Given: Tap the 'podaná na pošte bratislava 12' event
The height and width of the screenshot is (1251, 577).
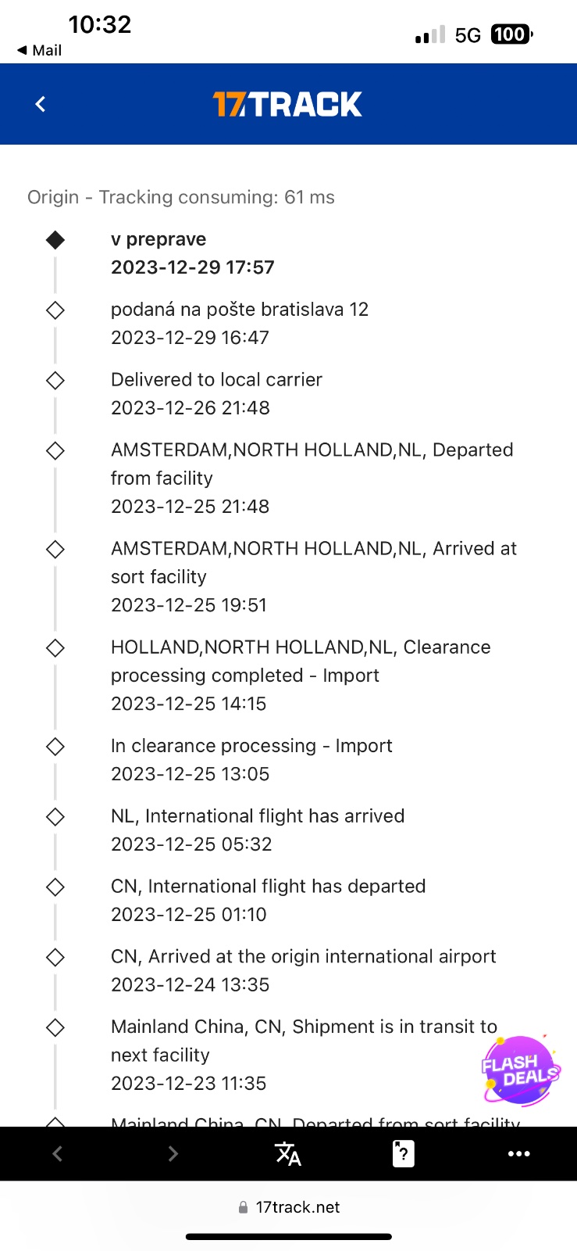Looking at the screenshot, I should [239, 310].
